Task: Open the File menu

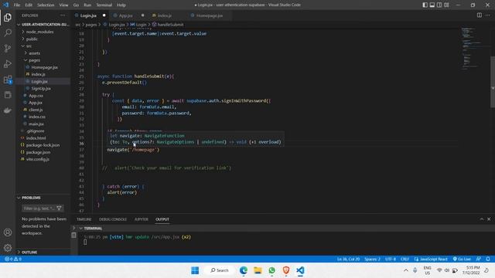Action: click(17, 5)
